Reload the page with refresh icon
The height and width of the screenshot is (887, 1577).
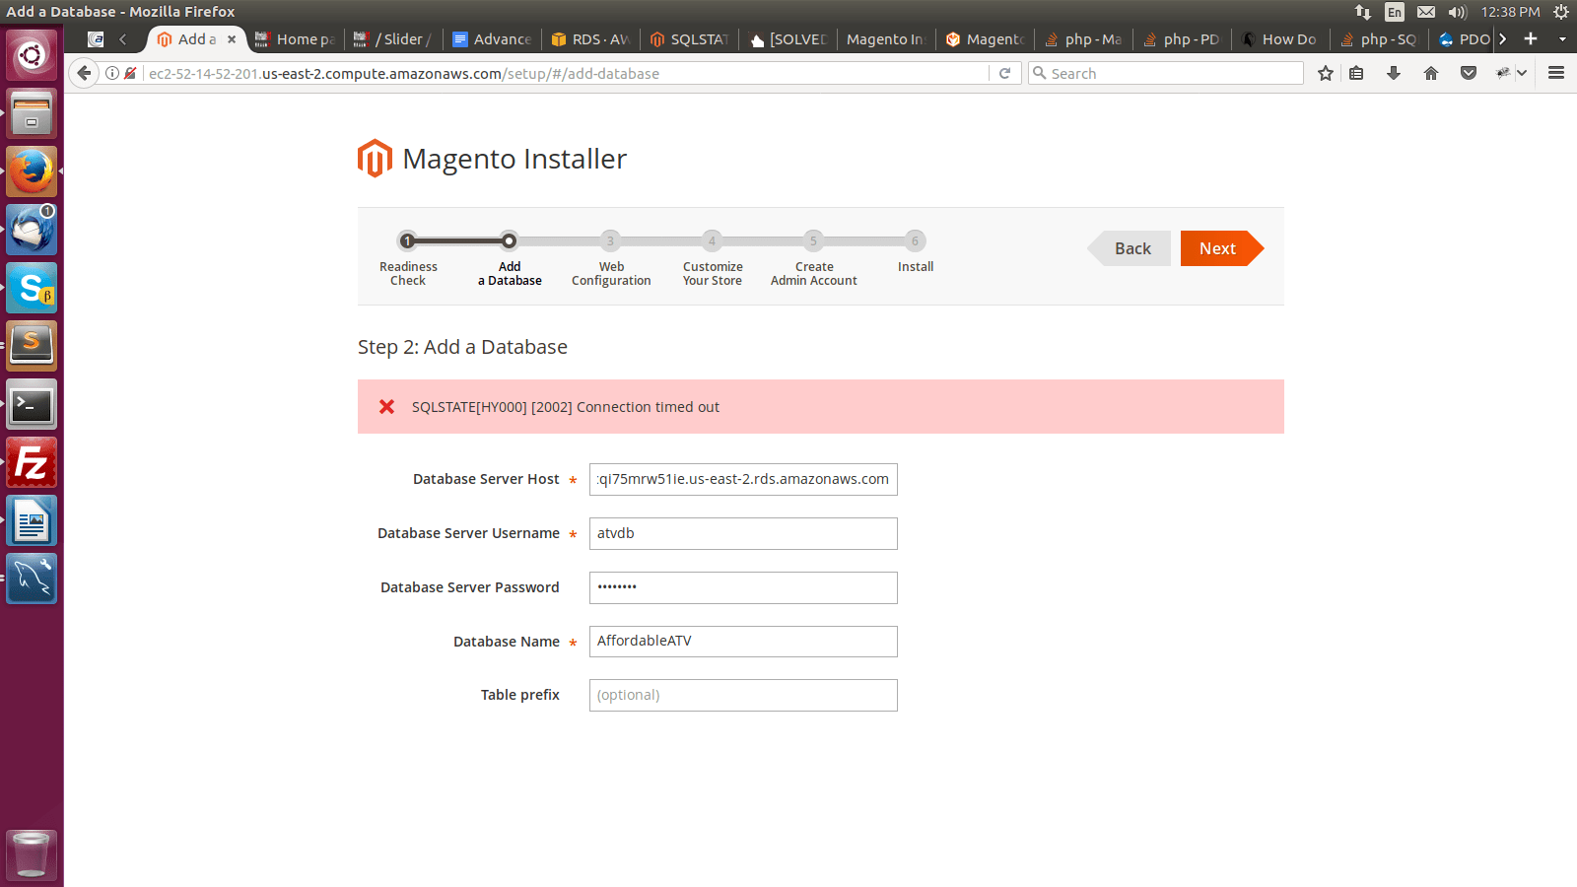[1004, 73]
